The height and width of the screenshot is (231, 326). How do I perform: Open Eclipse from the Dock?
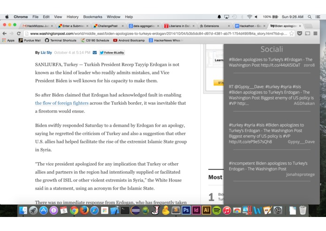coord(135,210)
